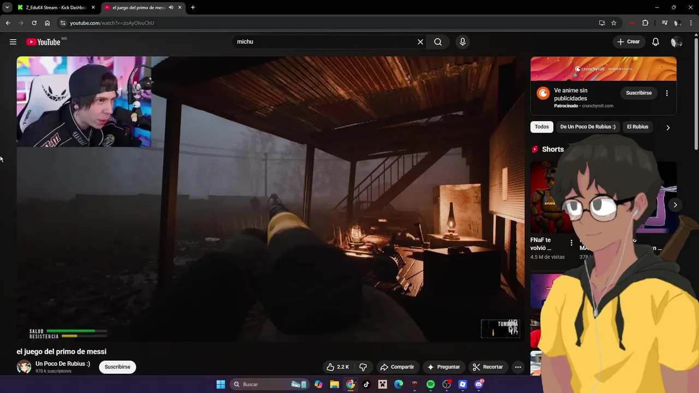Screen dimensions: 699x393
Task: Click the magnifier search button
Action: click(x=438, y=42)
